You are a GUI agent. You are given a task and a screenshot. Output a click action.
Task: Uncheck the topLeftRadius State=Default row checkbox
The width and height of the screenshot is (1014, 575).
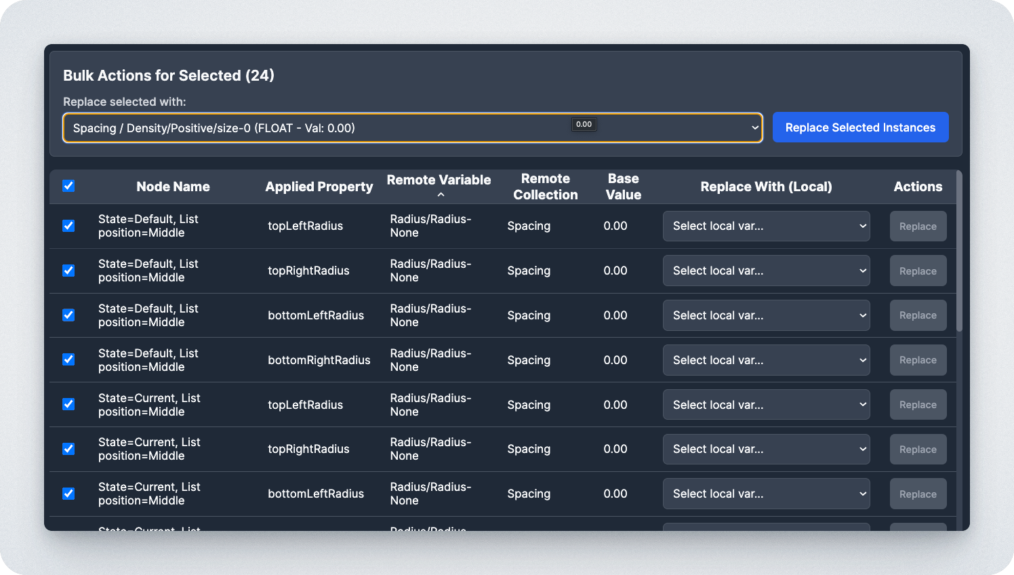[x=68, y=226]
